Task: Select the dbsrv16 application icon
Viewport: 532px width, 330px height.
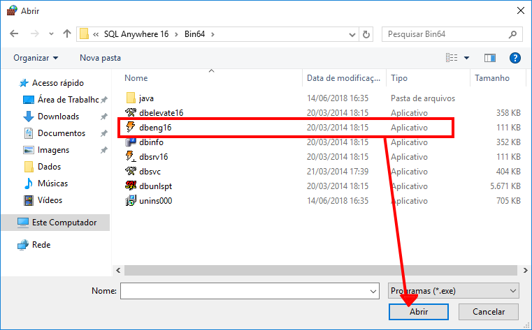Action: (x=131, y=157)
